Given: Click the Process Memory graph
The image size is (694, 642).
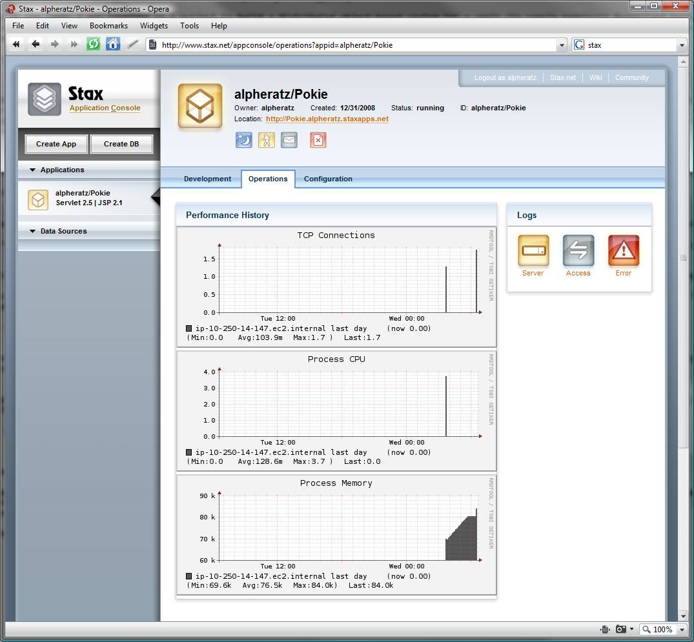Looking at the screenshot, I should pos(336,534).
